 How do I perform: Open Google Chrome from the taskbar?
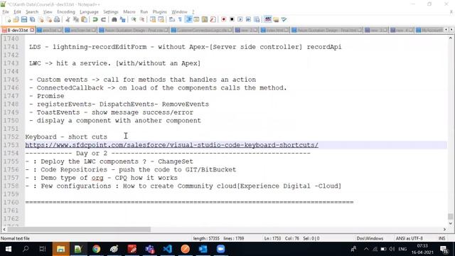click(96, 249)
